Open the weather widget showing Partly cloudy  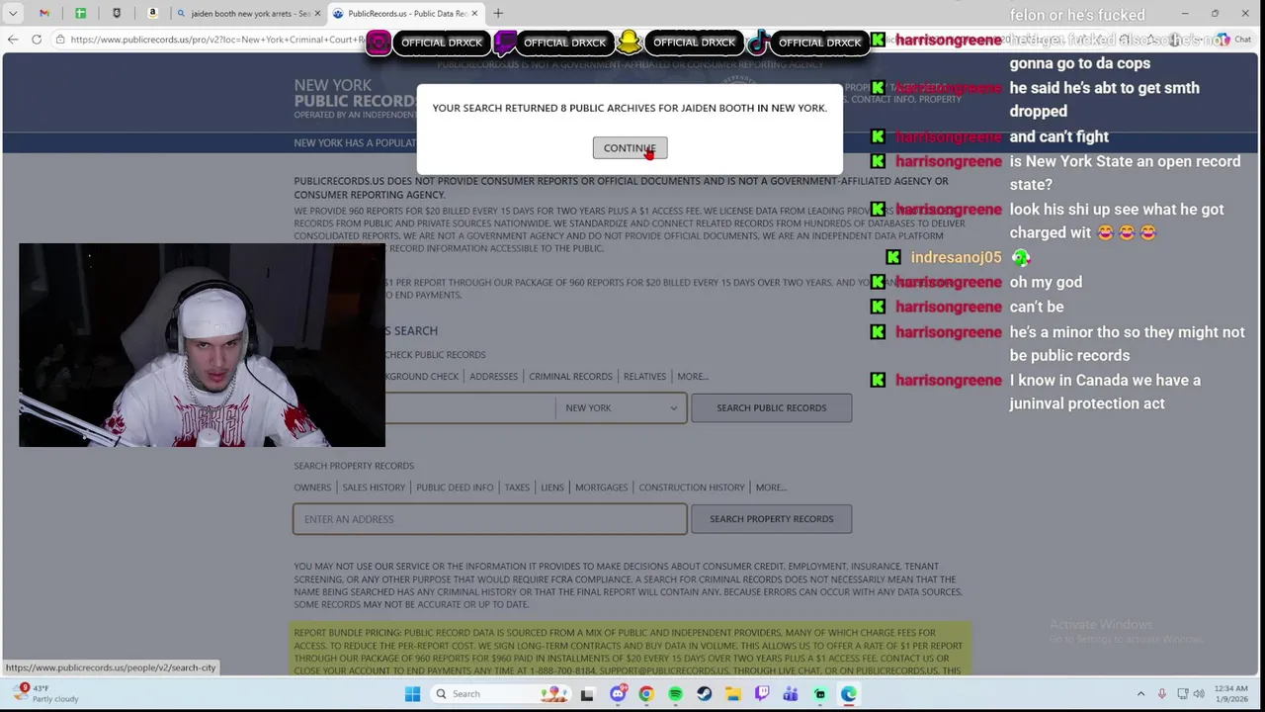(x=44, y=693)
